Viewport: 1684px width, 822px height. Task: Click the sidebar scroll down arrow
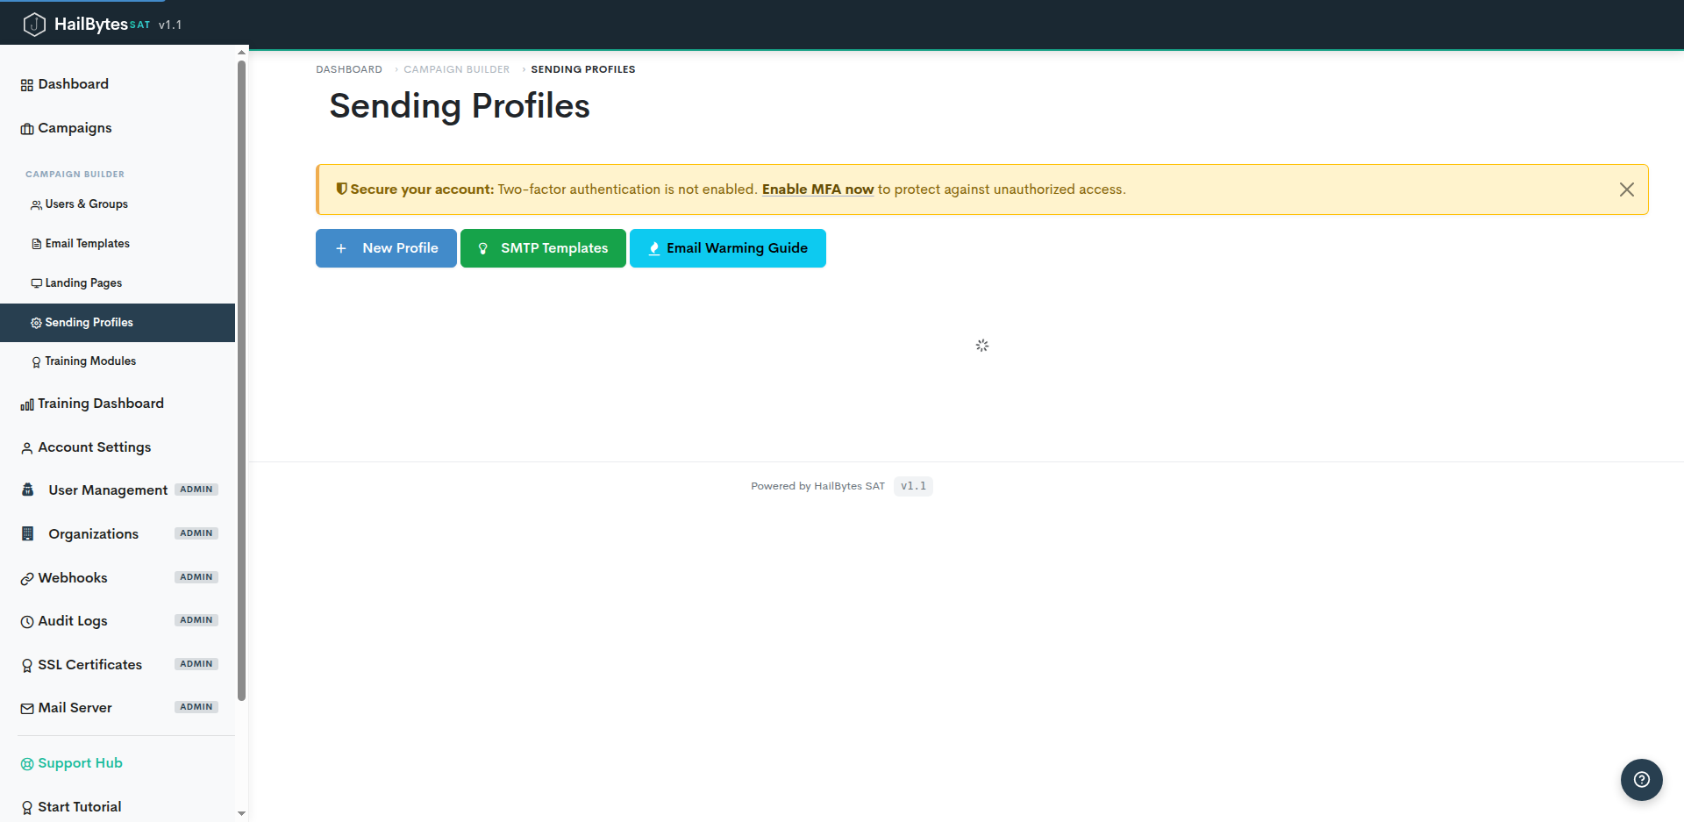pos(241,814)
